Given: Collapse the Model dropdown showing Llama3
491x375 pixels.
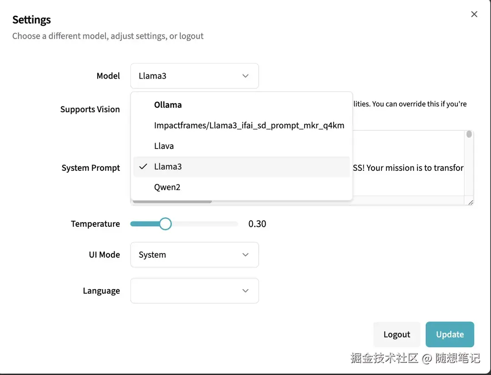Looking at the screenshot, I should point(194,76).
